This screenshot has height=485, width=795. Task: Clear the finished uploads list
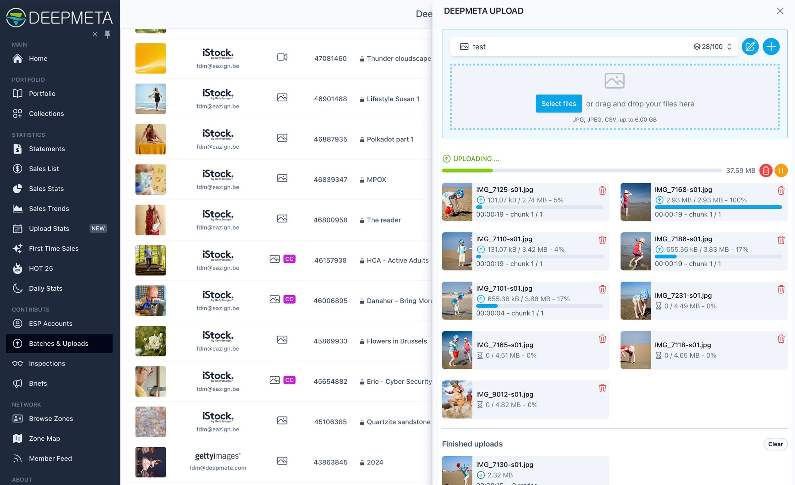coord(775,444)
